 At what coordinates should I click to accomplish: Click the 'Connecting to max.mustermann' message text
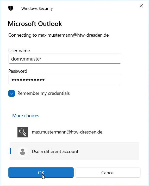[59, 35]
